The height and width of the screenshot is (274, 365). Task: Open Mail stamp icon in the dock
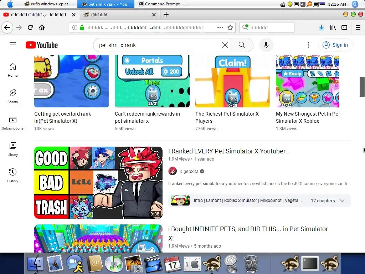point(55,263)
